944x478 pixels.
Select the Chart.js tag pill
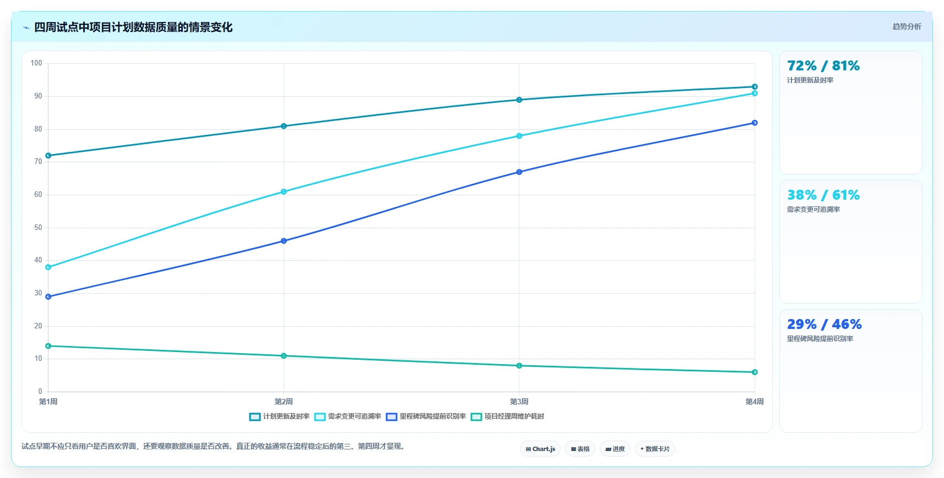(x=540, y=449)
